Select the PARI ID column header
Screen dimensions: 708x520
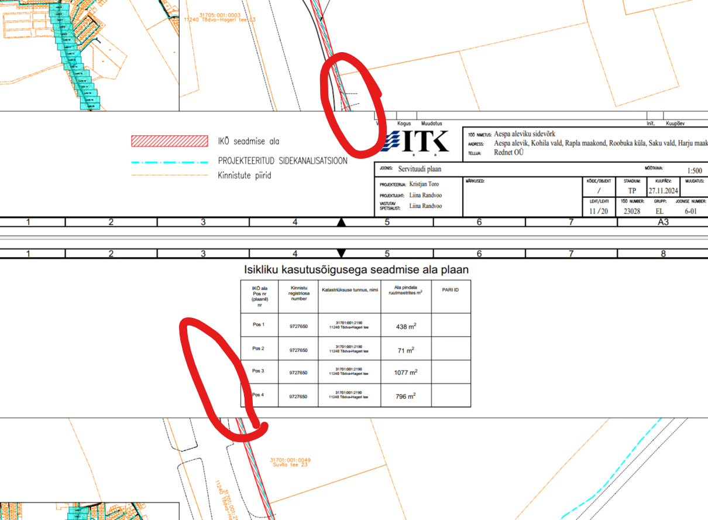pyautogui.click(x=451, y=290)
